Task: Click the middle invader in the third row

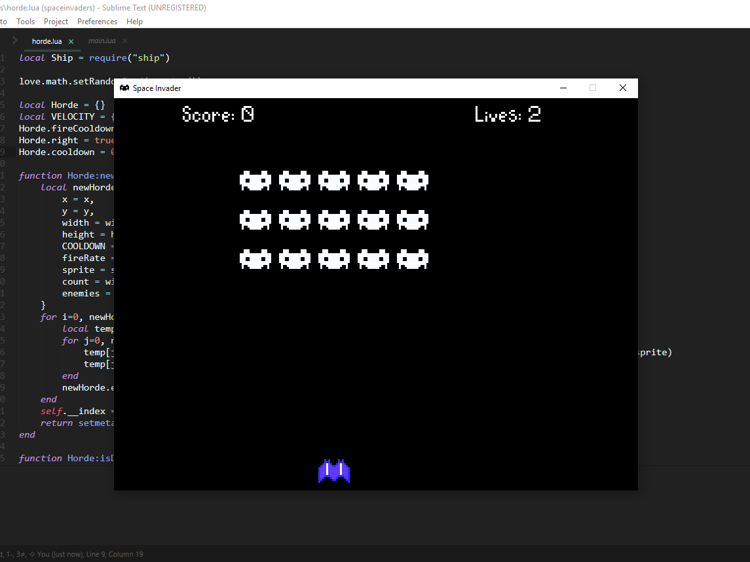Action: 334,259
